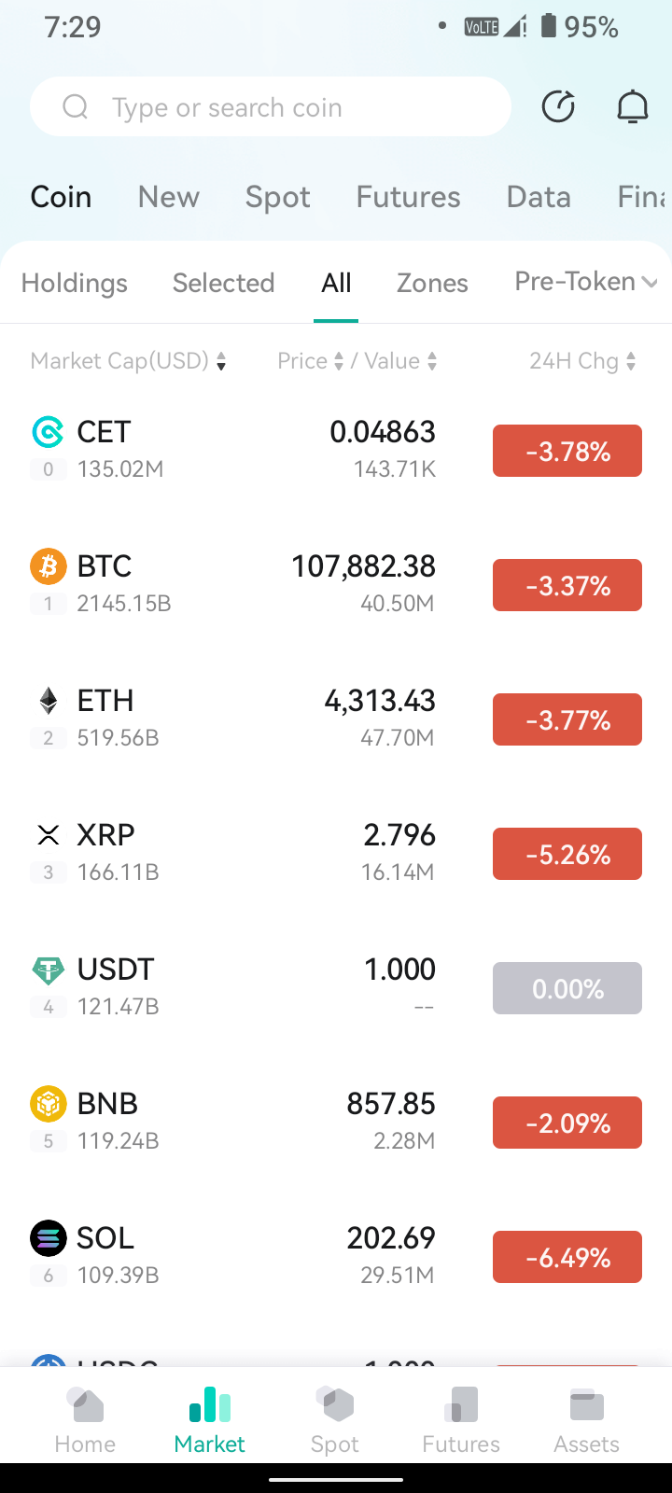
Task: Open the notifications bell icon
Action: tap(632, 107)
